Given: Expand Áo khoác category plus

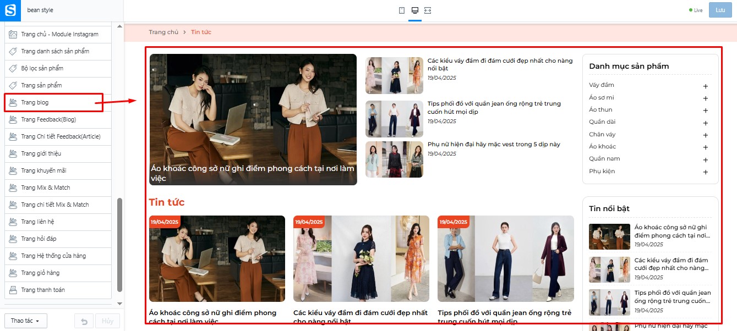Looking at the screenshot, I should [706, 147].
